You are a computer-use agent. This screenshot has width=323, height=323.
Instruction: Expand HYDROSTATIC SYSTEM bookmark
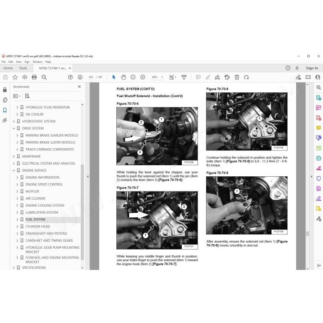tap(14, 121)
